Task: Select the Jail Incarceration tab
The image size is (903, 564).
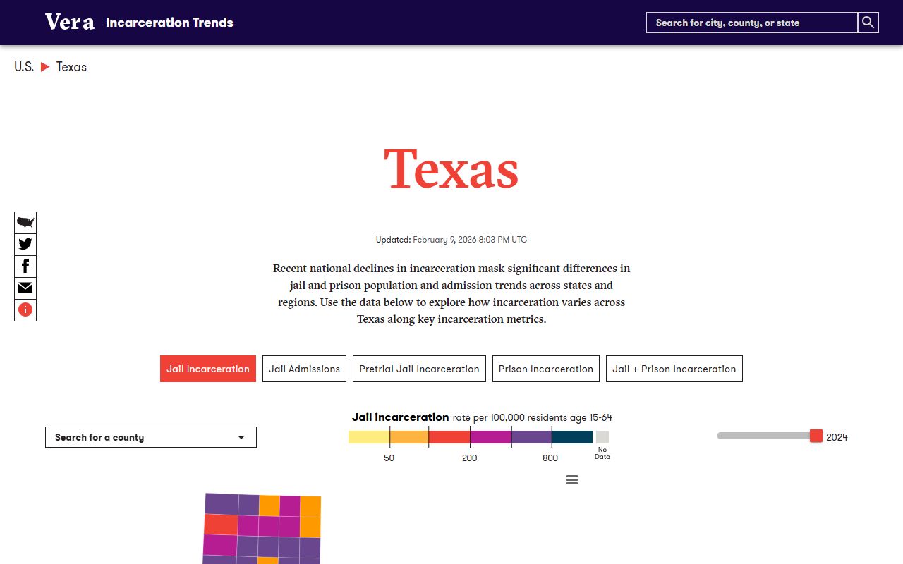Action: (208, 369)
